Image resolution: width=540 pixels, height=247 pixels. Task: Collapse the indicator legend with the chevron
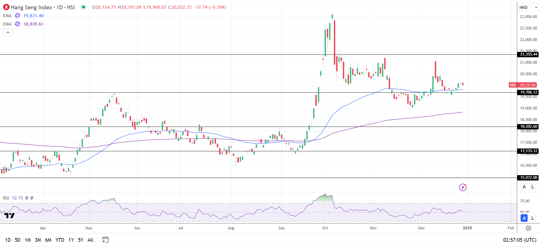[x=8, y=33]
